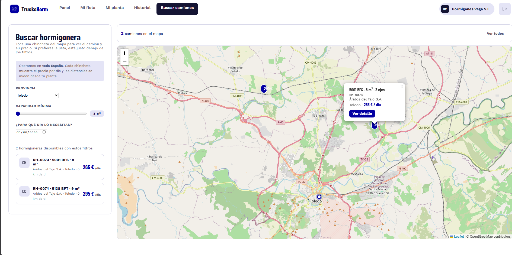Open the Provincia dropdown set to Toledo

click(37, 95)
